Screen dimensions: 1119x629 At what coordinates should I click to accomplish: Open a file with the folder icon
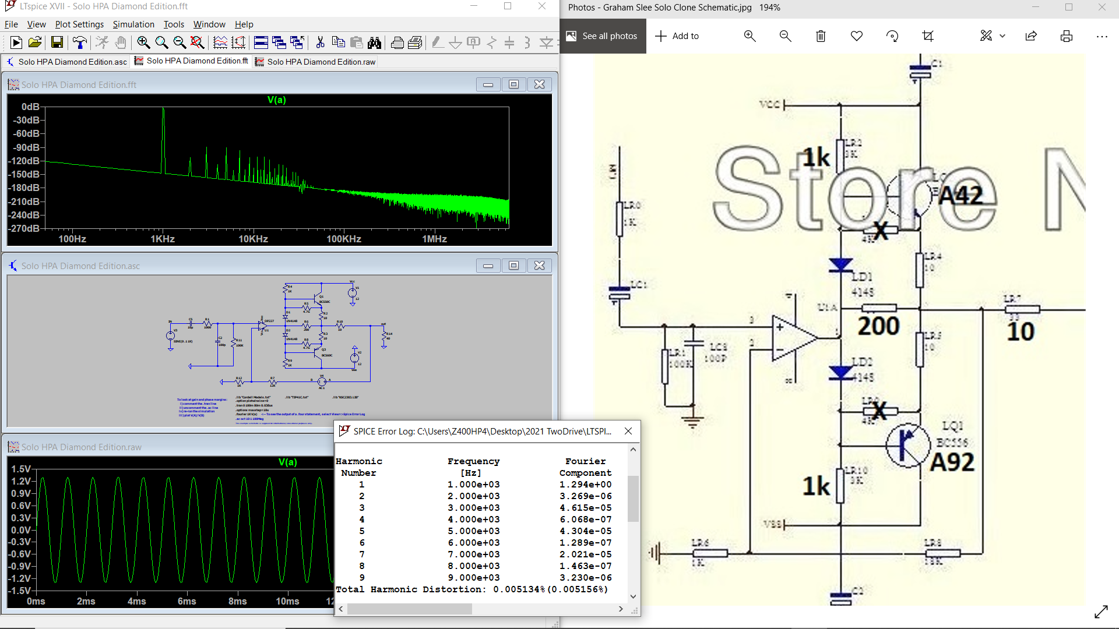pyautogui.click(x=35, y=43)
